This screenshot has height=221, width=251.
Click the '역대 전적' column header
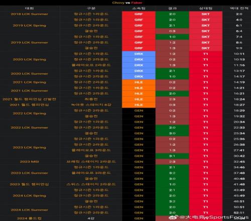pyautogui.click(x=239, y=8)
